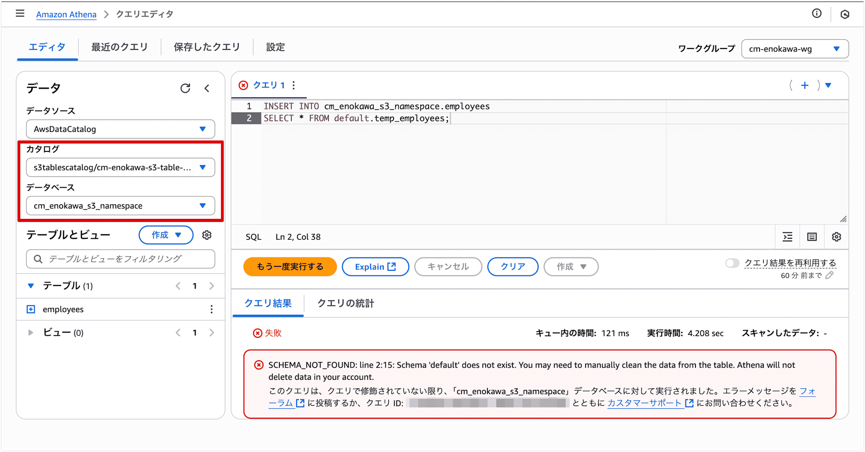Go to next page of tables
Viewport: 865px width, 452px height.
211,285
